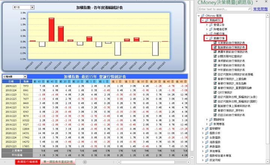The width and height of the screenshot is (270, 165).
Task: Select the date cell 20231225
Action: [x=11, y=146]
